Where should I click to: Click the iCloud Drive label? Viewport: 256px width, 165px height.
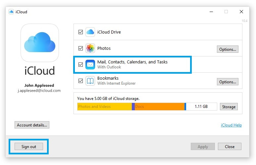(x=109, y=32)
